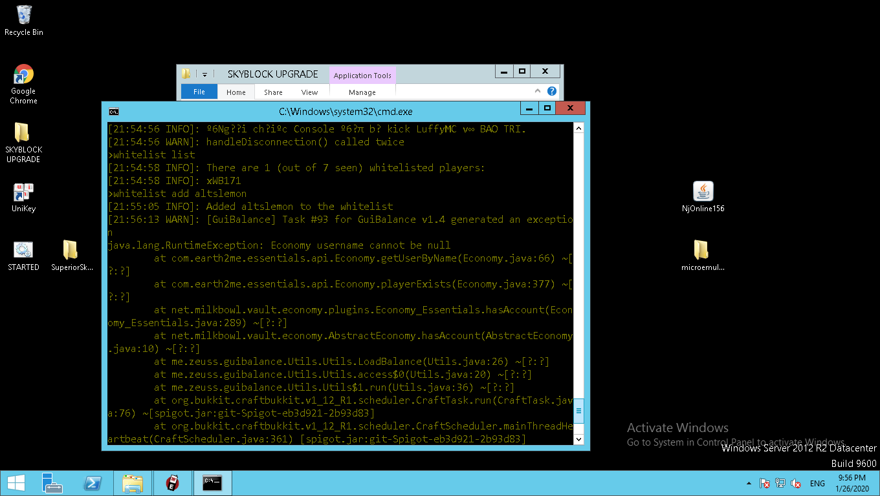Open the Action Center flag tray icon

764,484
